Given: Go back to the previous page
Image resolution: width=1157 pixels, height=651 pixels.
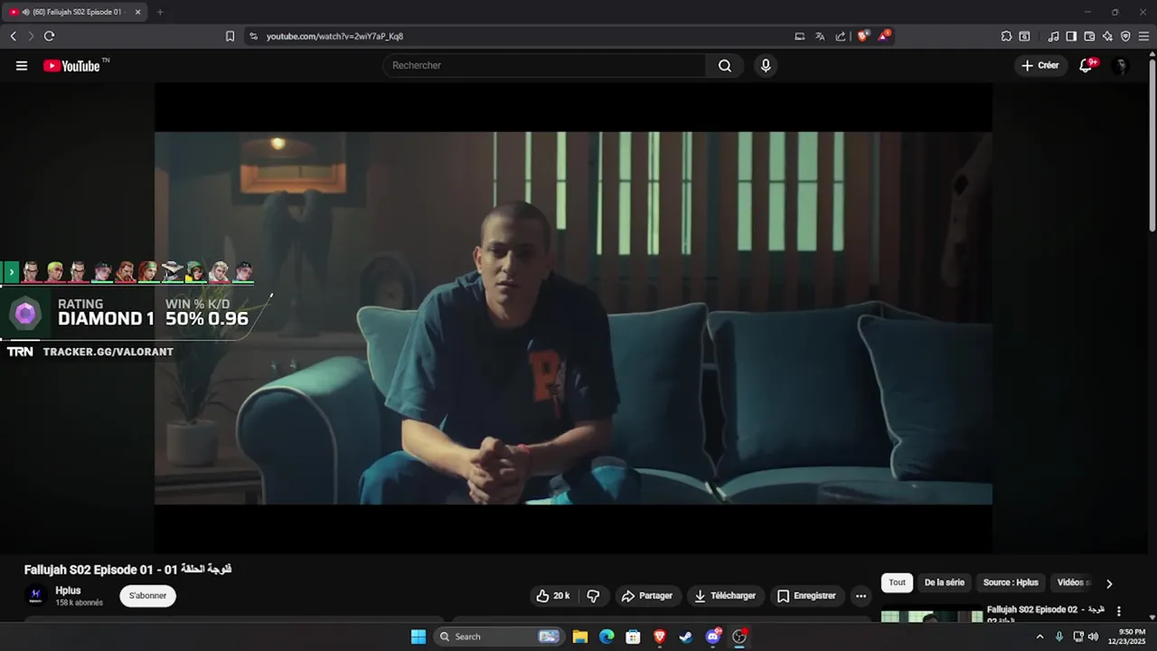Looking at the screenshot, I should coord(13,36).
